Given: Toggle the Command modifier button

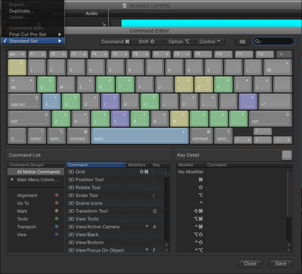Looking at the screenshot, I should point(115,41).
